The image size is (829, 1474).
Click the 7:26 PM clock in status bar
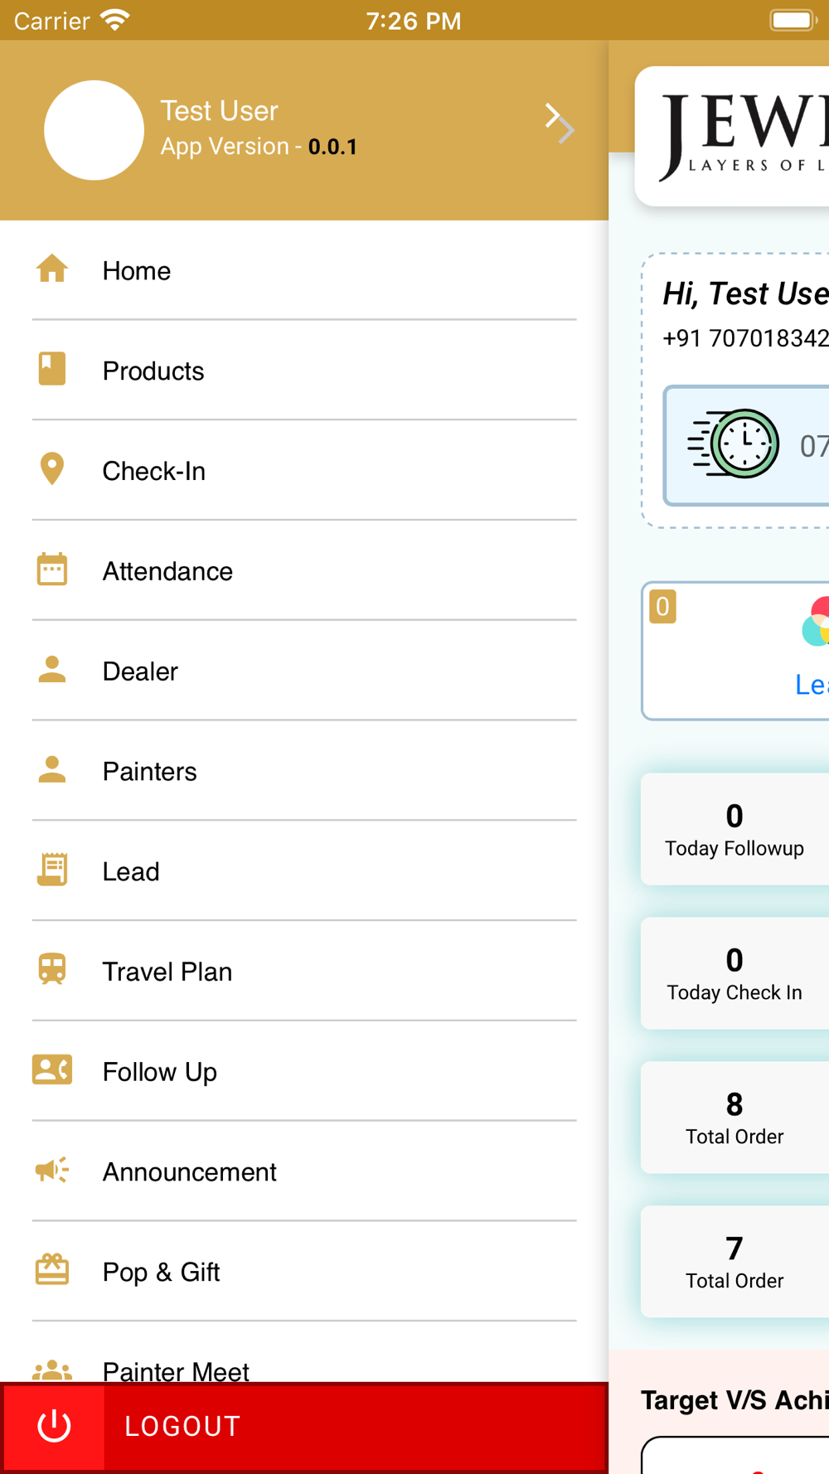tap(414, 21)
